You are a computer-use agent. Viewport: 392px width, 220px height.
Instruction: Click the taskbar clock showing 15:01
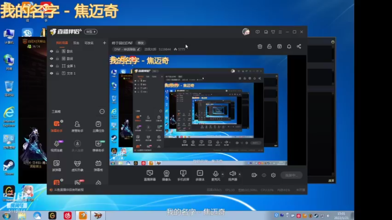[341, 216]
